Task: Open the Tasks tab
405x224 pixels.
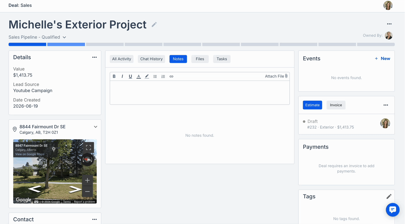Action: [222, 59]
